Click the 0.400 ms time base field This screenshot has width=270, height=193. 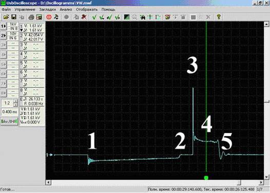coord(9,112)
